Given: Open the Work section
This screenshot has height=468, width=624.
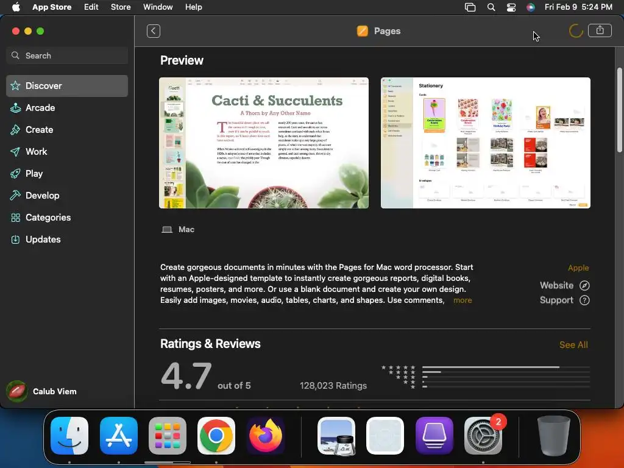Looking at the screenshot, I should (67, 152).
